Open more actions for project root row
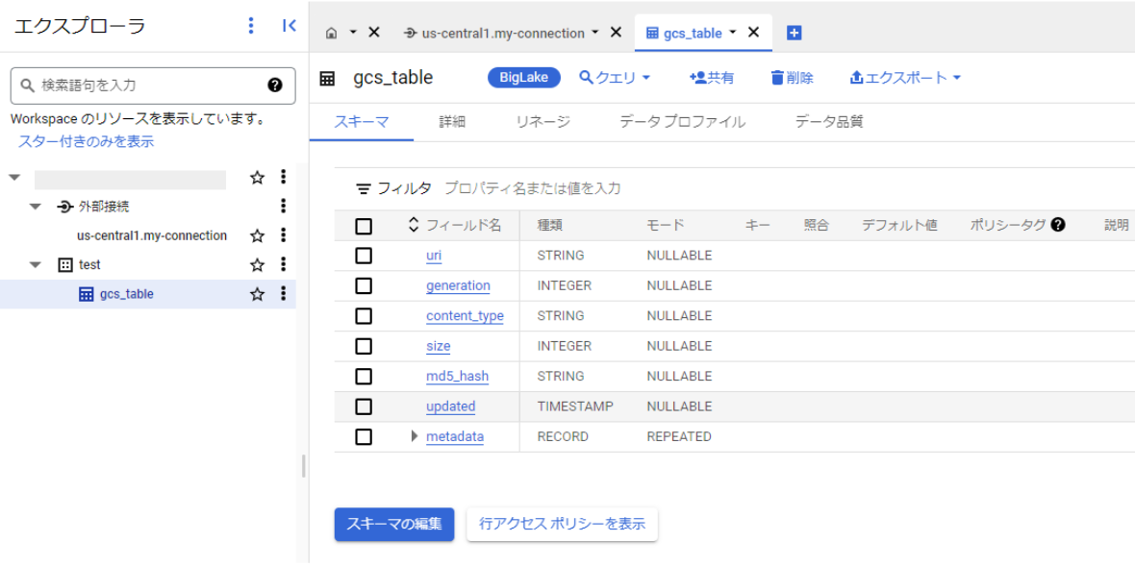This screenshot has width=1135, height=566. point(283,177)
